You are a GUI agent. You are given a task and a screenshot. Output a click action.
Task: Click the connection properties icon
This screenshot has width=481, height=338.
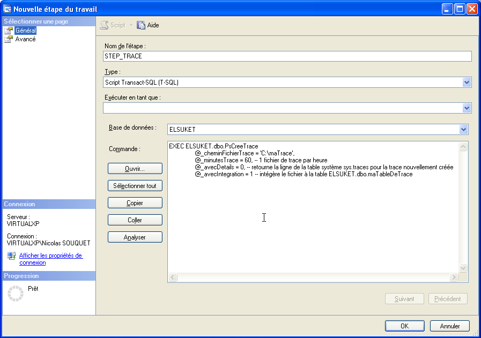pos(11,256)
